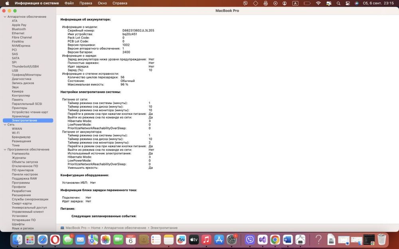Open Spotlight search in the menu bar
Image resolution: width=399 pixels, height=249 pixels.
[x=338, y=3]
